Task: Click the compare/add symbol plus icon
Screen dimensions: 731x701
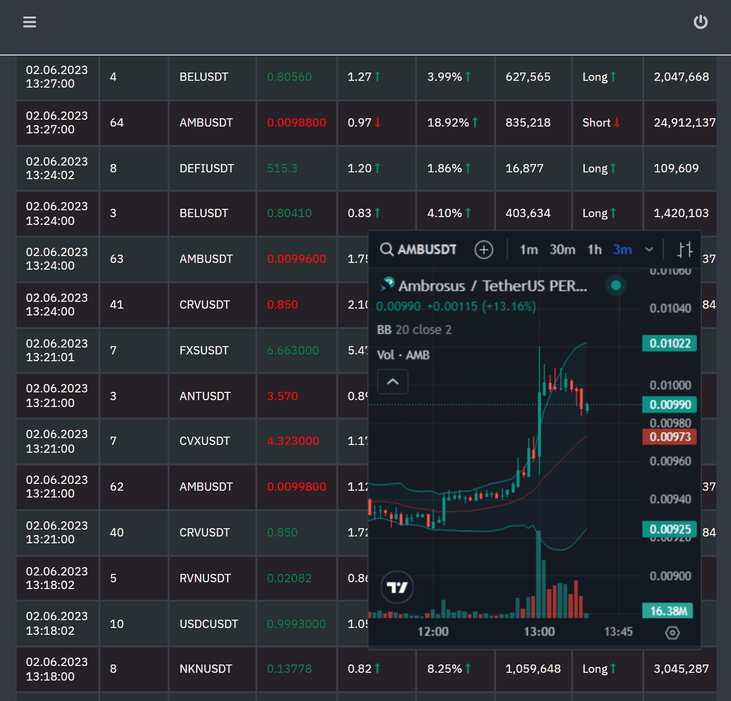Action: (484, 250)
